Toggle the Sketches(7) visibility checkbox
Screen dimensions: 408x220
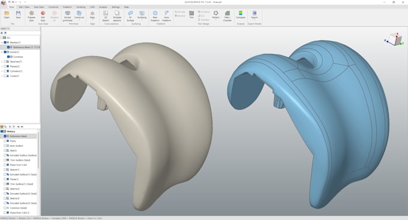pyautogui.click(x=5, y=62)
